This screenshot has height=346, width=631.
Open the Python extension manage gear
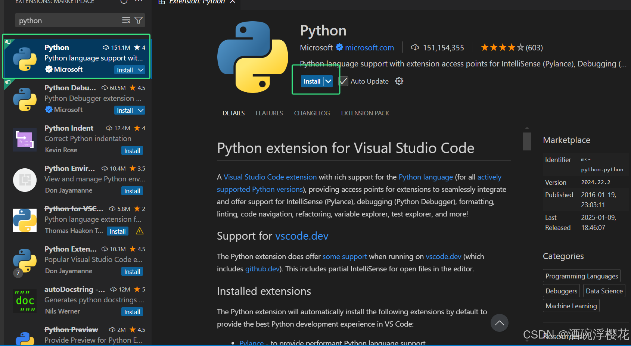[399, 81]
